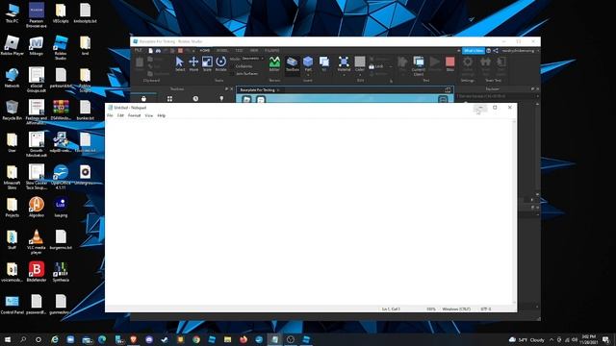Switch to the VIEW ribbon tab

click(x=254, y=50)
